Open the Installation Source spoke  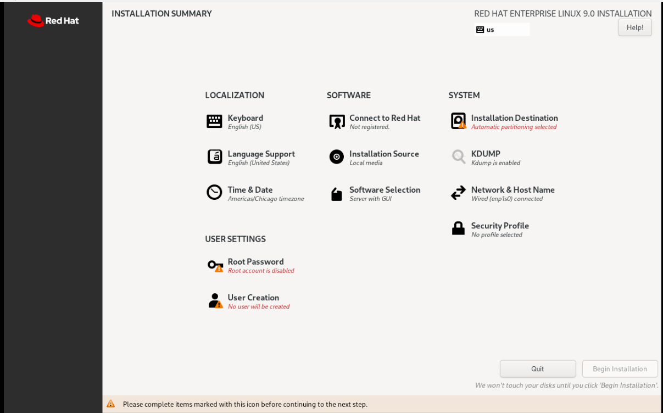point(384,154)
